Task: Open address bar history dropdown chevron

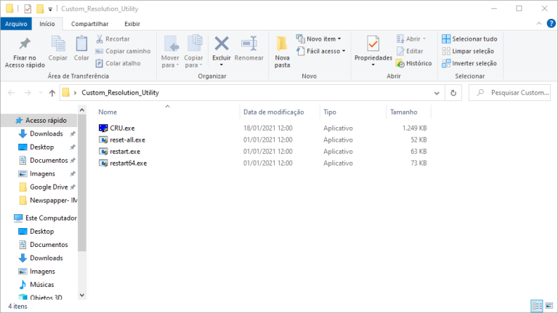Action: coord(437,93)
